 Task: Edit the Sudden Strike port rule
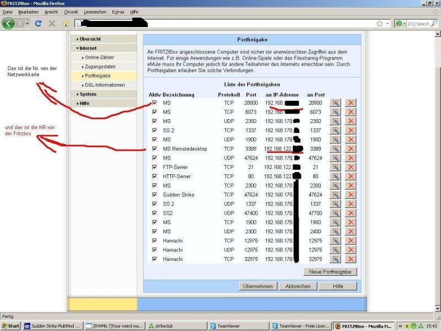point(335,195)
